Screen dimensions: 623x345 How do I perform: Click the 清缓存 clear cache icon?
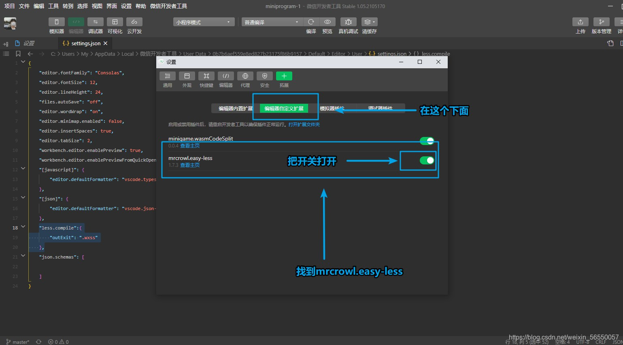click(x=369, y=22)
